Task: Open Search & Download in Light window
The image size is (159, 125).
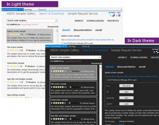Action: [51, 14]
